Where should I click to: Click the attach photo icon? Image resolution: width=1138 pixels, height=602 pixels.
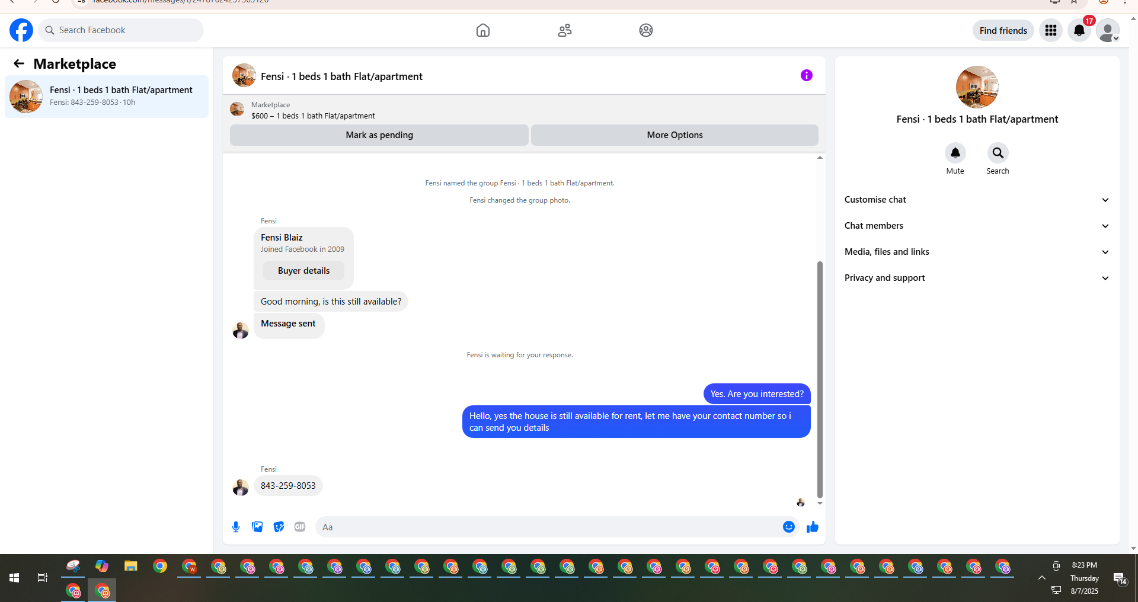tap(257, 527)
